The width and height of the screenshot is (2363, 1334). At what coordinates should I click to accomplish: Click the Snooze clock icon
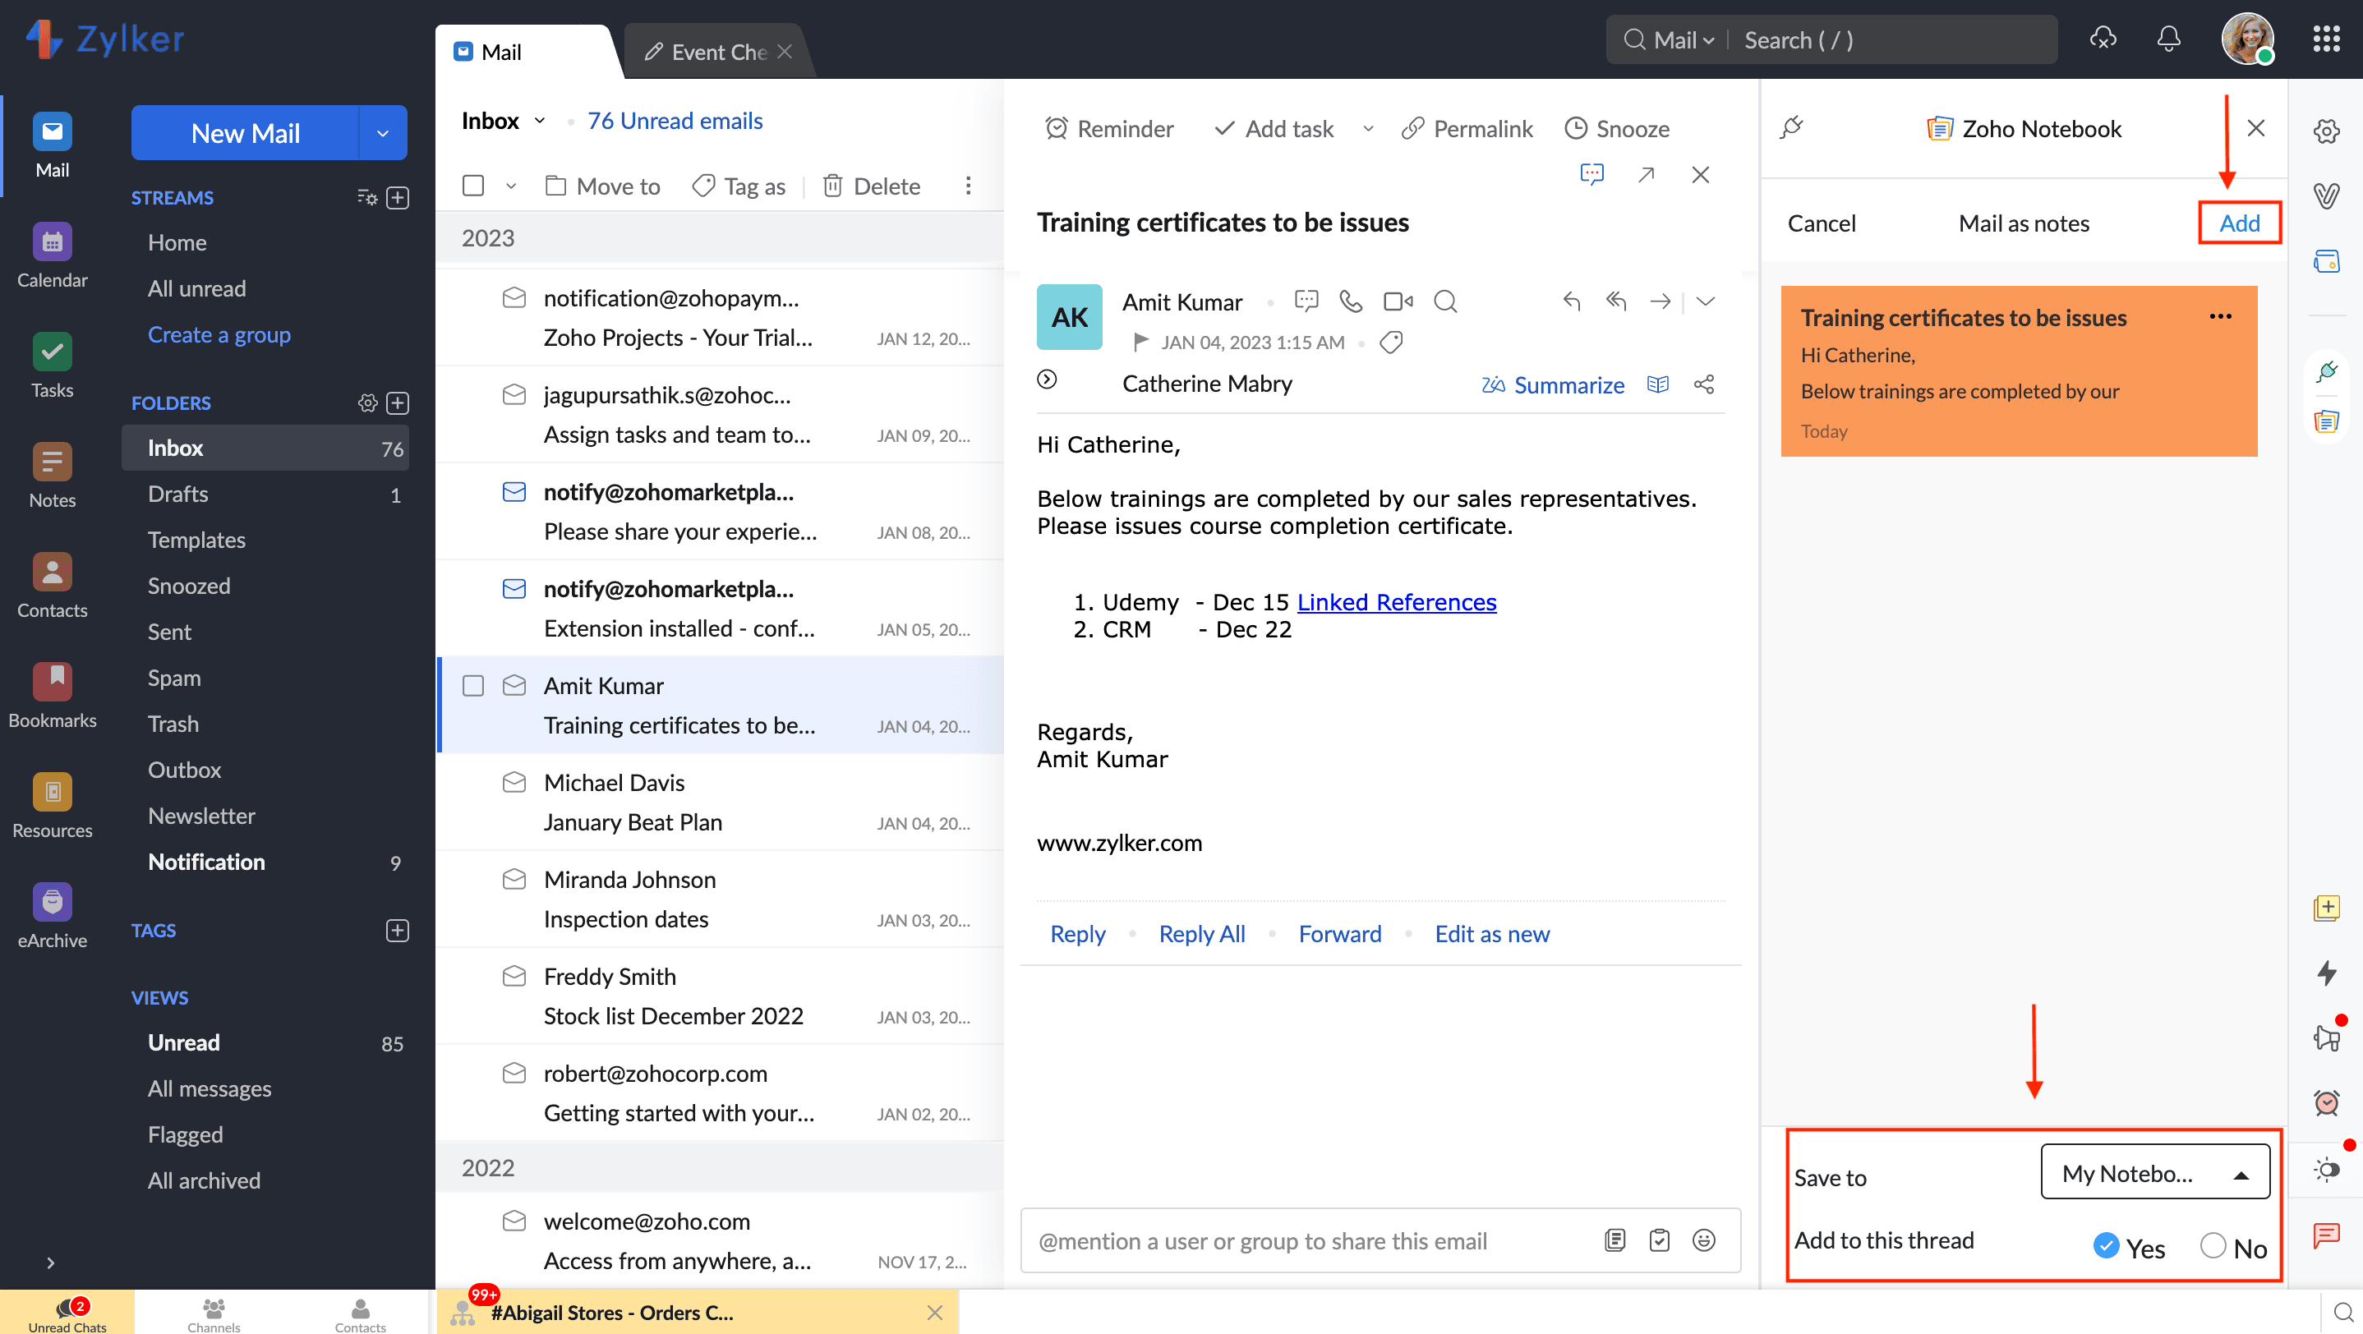[x=1575, y=128]
